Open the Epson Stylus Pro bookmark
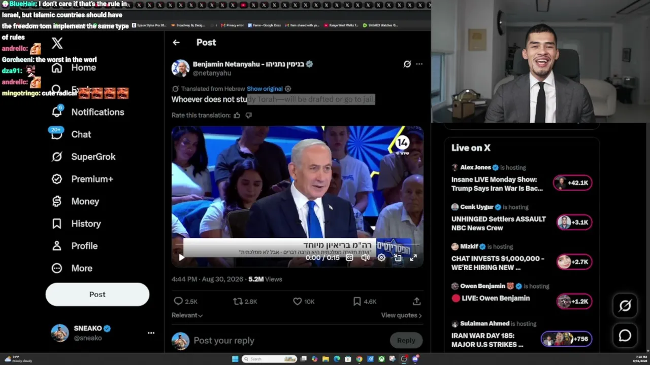Screen dimensions: 650x365 [149, 25]
